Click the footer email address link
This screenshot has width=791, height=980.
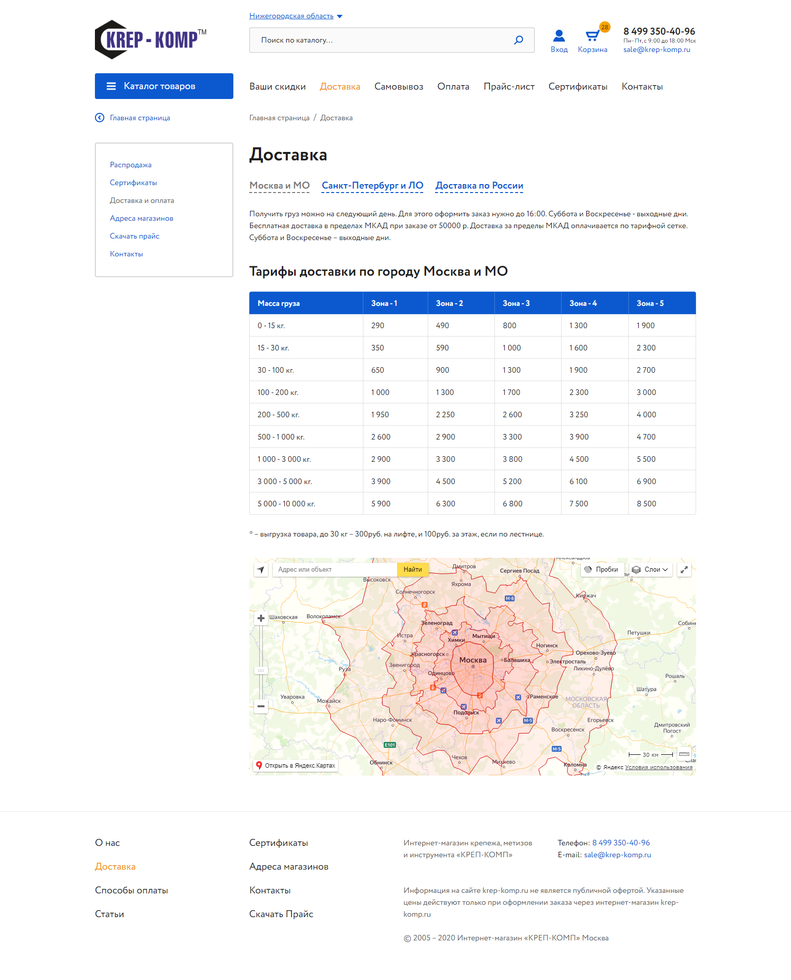(617, 855)
